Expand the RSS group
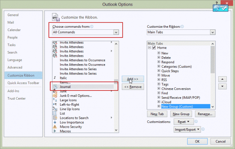Image resolution: width=235 pixels, height=149 pixels. click(x=159, y=80)
